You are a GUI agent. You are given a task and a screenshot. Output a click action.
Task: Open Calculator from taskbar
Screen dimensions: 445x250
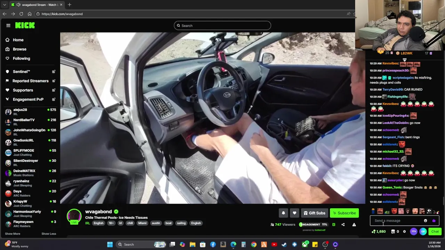[243, 244]
